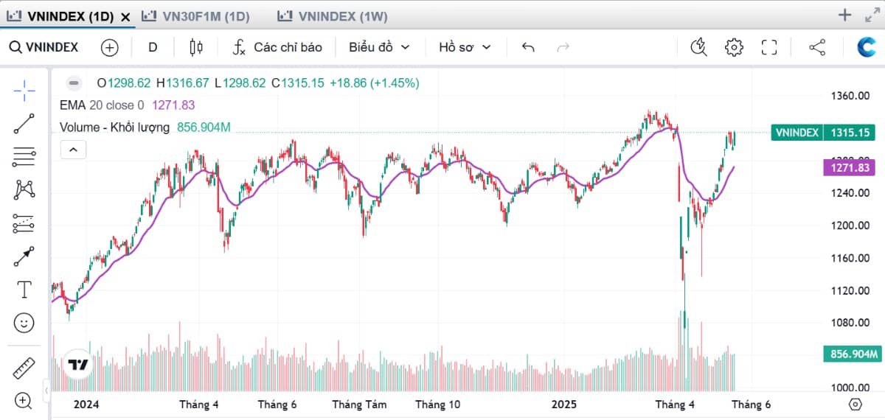
Task: Select the trend line drawing tool
Action: (x=24, y=124)
